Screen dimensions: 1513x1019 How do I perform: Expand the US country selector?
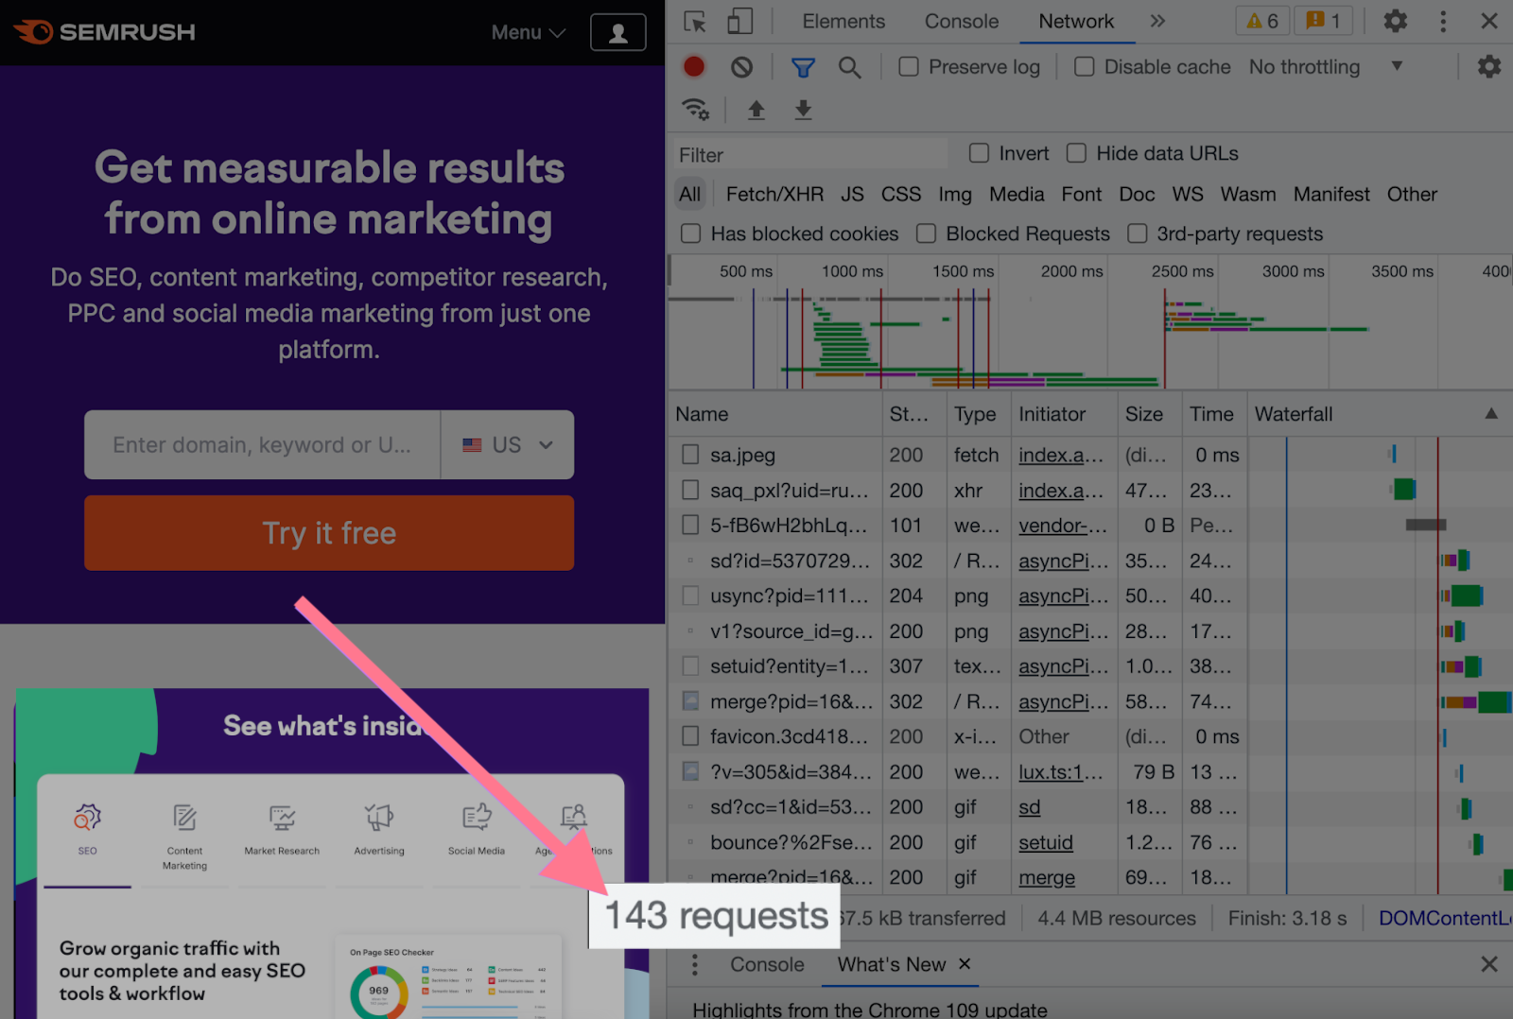[508, 445]
